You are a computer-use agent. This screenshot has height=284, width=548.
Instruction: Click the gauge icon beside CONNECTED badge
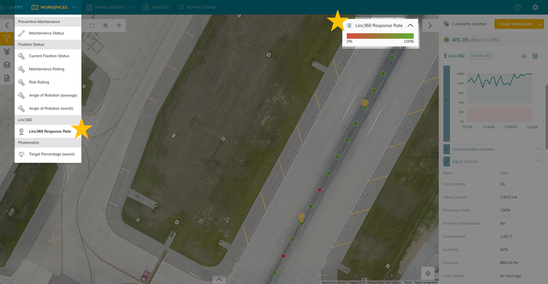524,56
